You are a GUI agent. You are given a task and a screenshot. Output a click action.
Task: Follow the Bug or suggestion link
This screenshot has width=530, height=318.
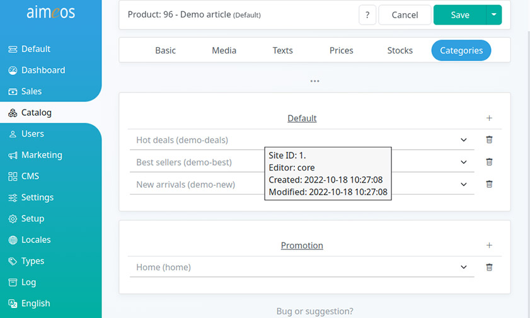(314, 311)
